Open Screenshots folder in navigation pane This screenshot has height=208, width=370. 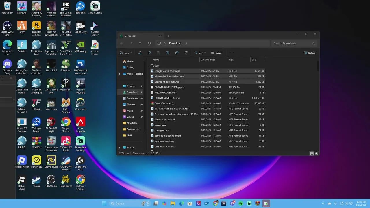coord(133,129)
